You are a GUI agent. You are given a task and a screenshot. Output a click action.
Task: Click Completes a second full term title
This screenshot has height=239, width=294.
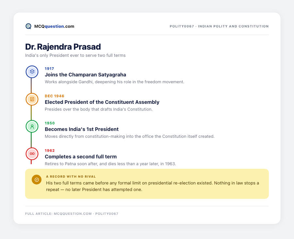point(81,156)
